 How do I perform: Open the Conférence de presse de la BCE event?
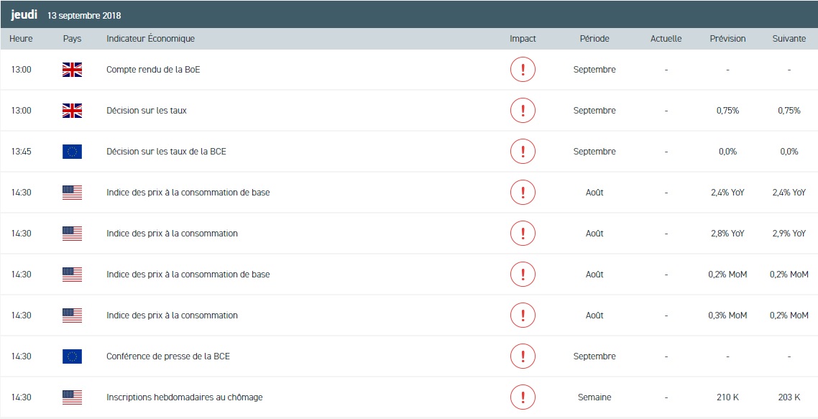(x=168, y=356)
